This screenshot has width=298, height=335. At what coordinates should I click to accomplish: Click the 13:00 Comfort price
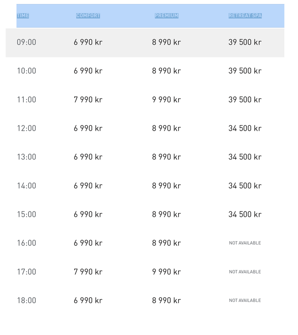pos(88,157)
